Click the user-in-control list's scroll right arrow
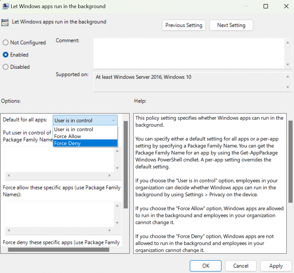The image size is (294, 273). 110,176
